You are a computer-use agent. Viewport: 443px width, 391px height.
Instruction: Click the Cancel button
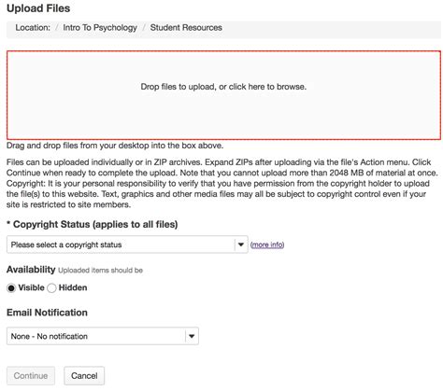click(x=84, y=375)
